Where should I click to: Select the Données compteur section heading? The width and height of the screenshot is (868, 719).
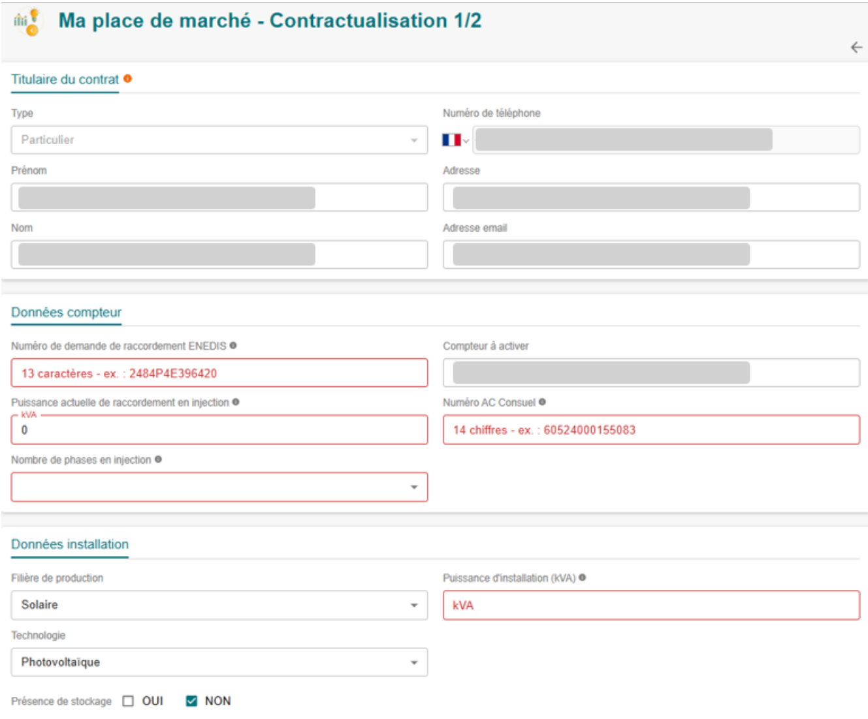coord(66,313)
